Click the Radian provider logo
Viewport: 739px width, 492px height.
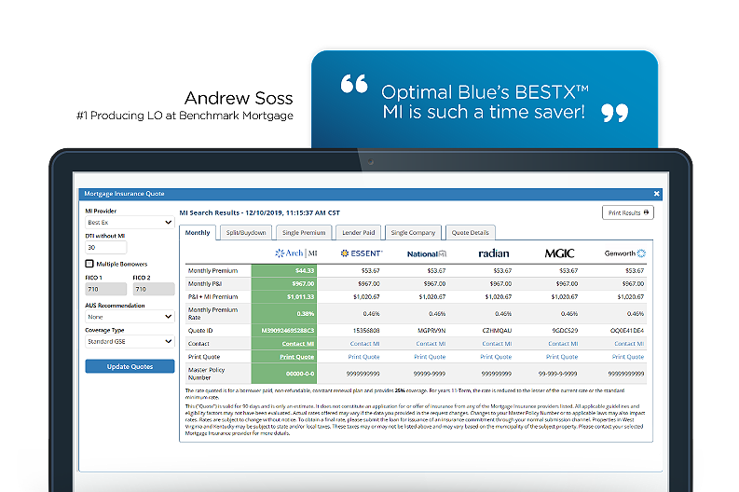click(x=496, y=253)
